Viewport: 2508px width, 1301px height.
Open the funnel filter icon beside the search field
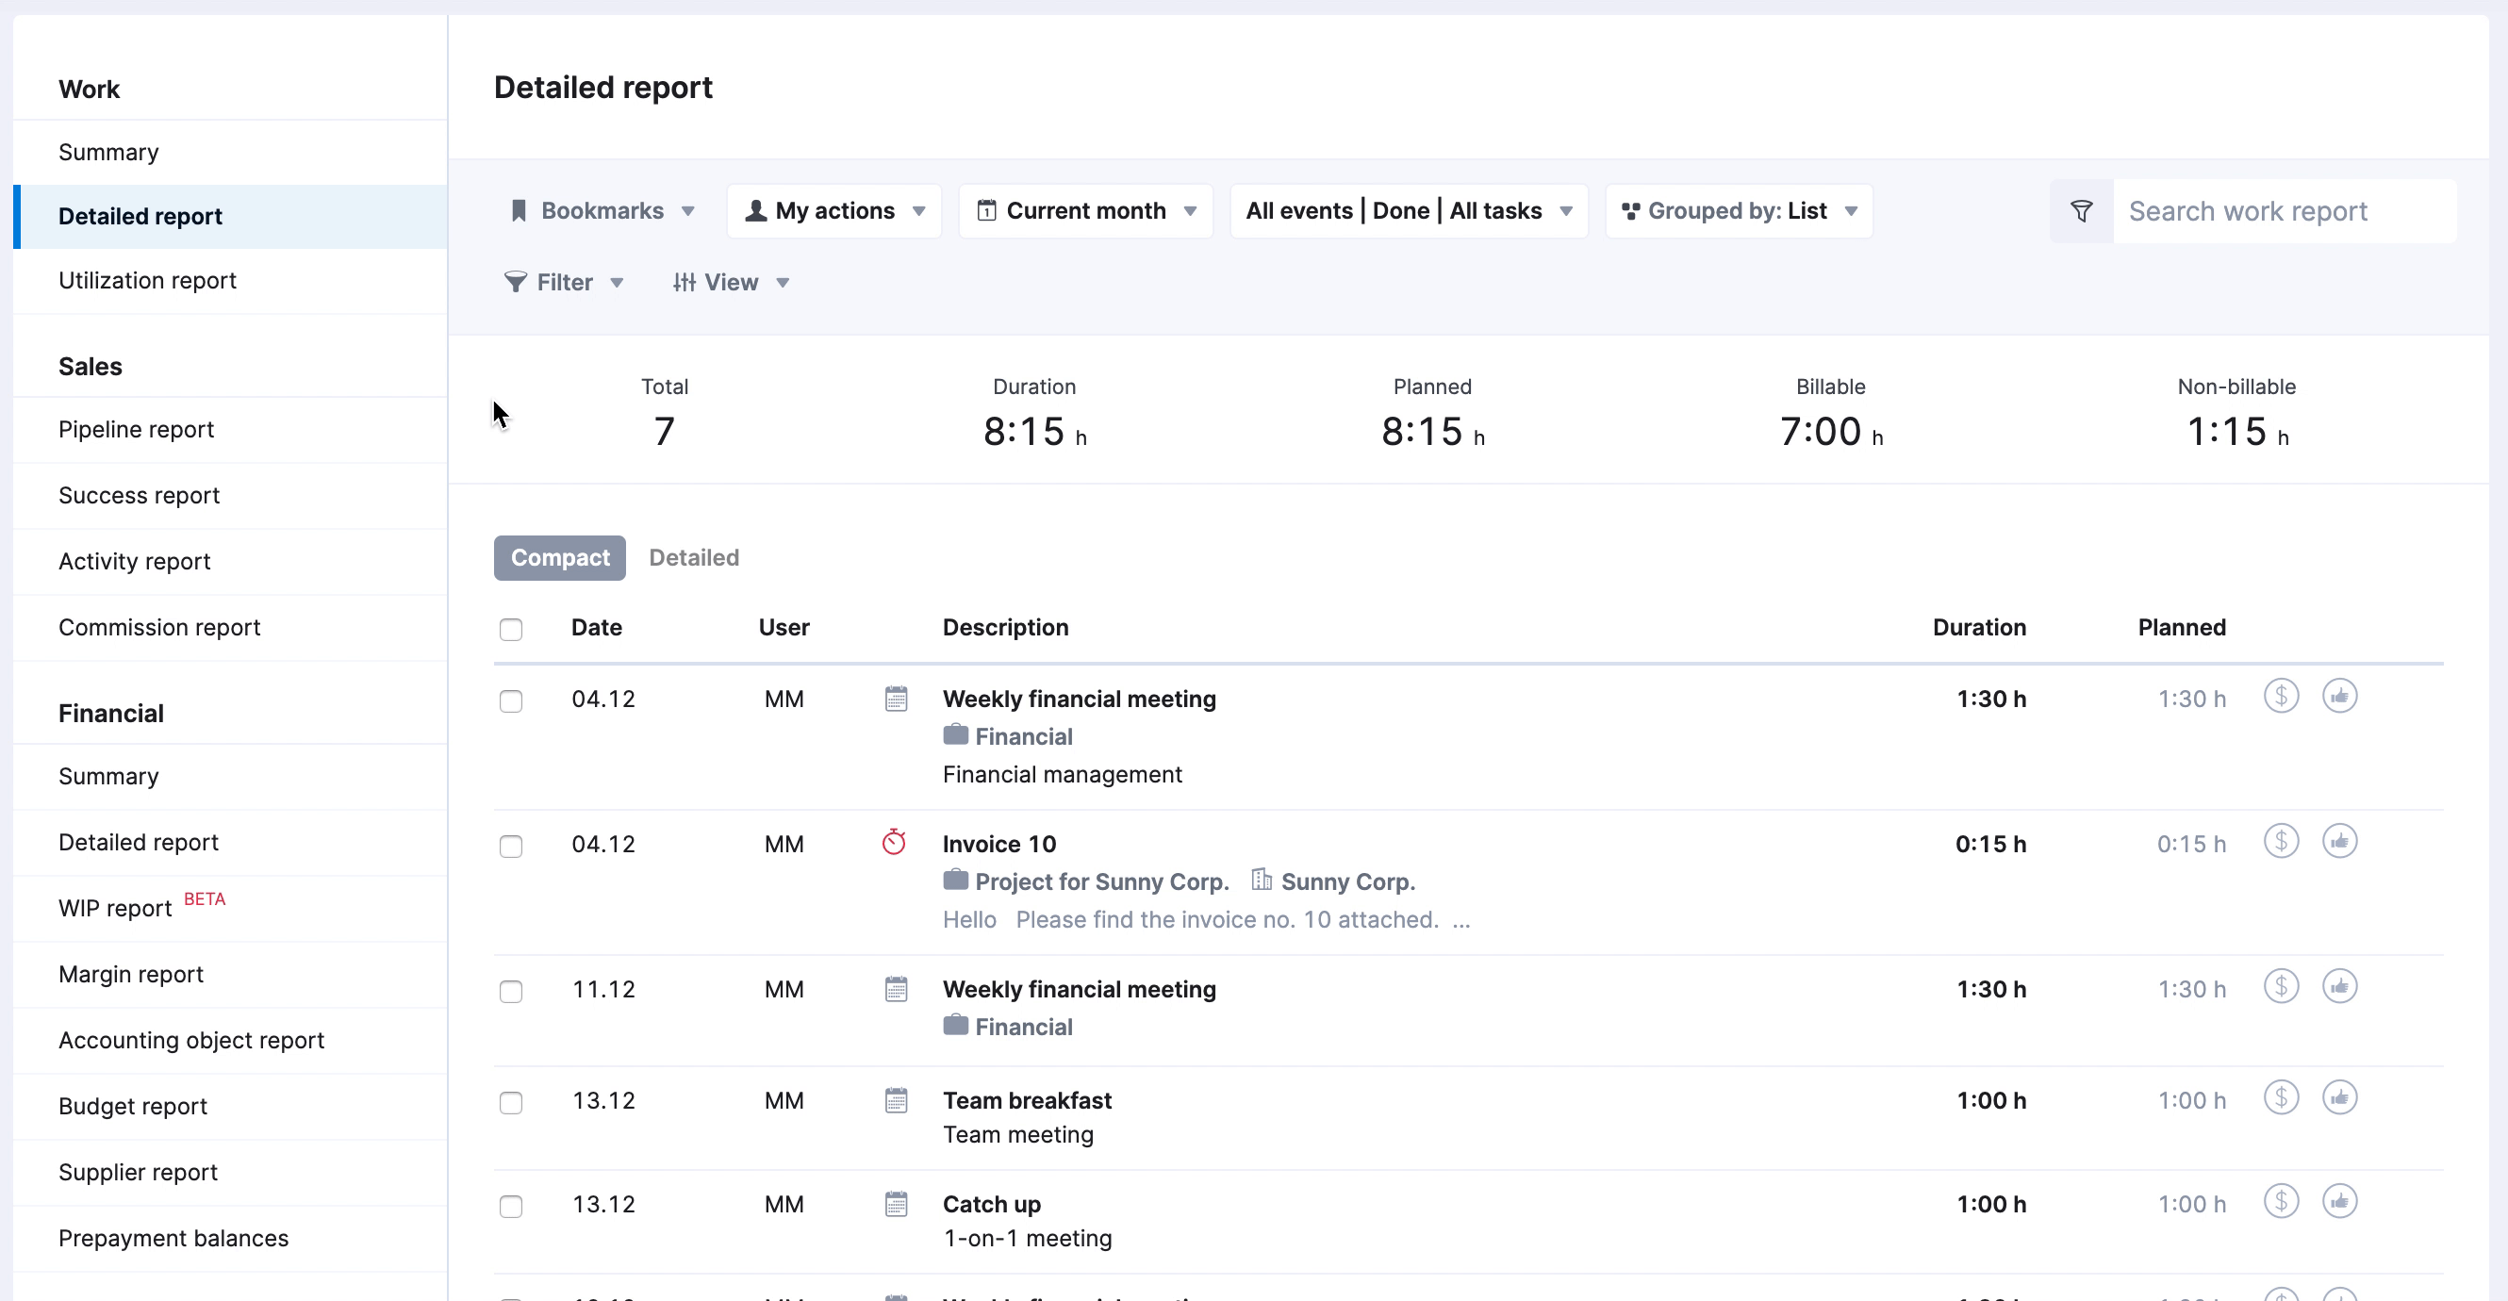pos(2081,210)
